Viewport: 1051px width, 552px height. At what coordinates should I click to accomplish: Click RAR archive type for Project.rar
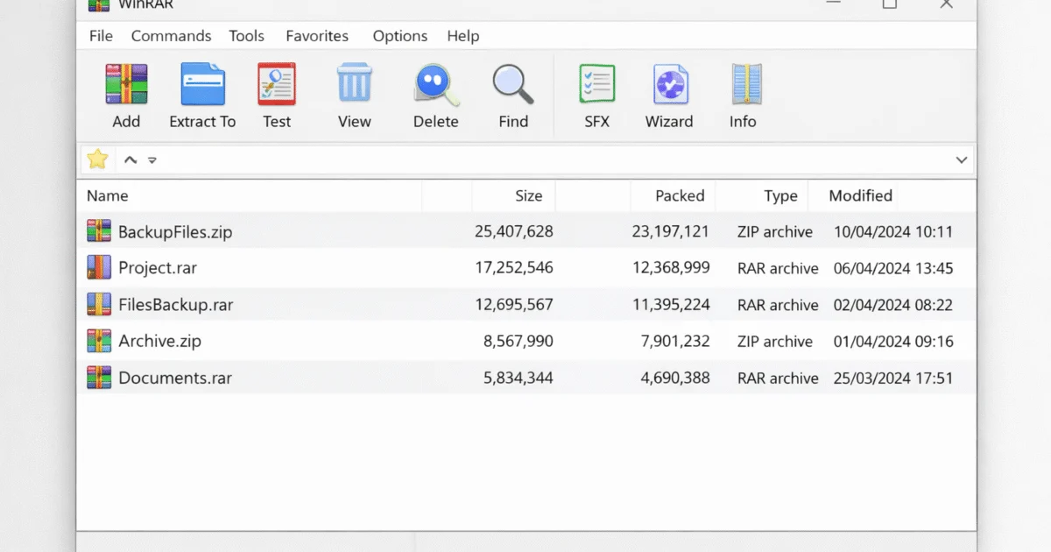778,268
